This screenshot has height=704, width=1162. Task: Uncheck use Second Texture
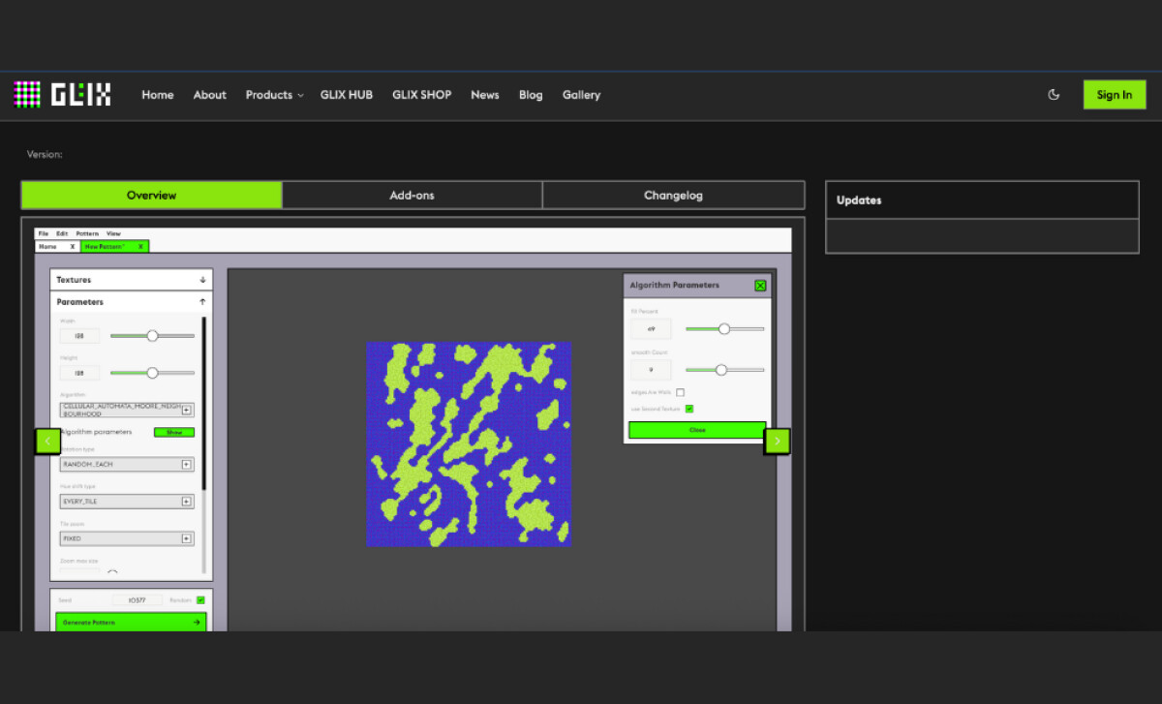(688, 409)
